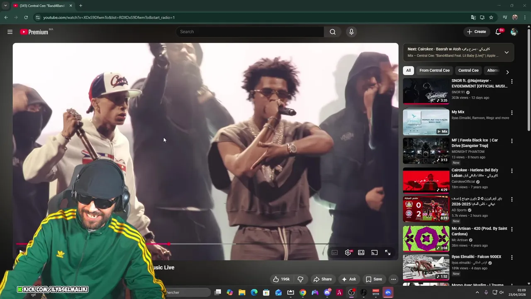Open Discord from the taskbar
Screen dimensions: 531x299
tap(327, 292)
